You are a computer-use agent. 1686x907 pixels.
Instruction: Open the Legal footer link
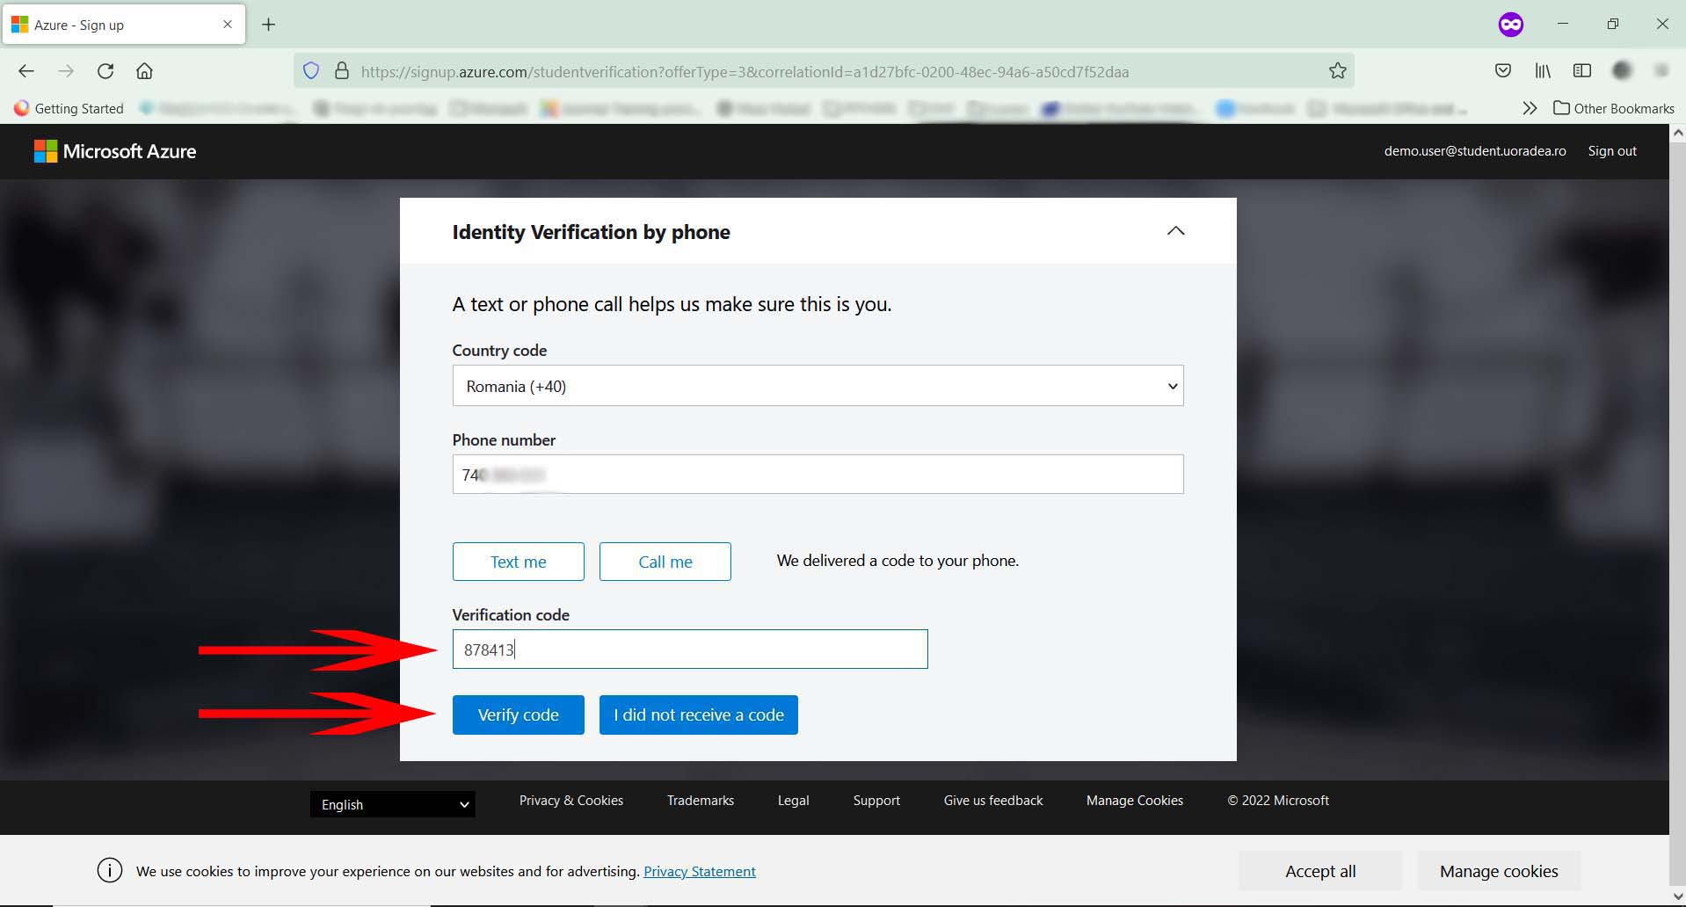click(x=793, y=801)
